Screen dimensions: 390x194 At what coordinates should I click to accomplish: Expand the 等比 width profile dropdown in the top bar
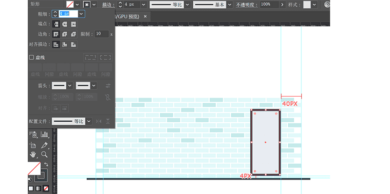tap(187, 4)
